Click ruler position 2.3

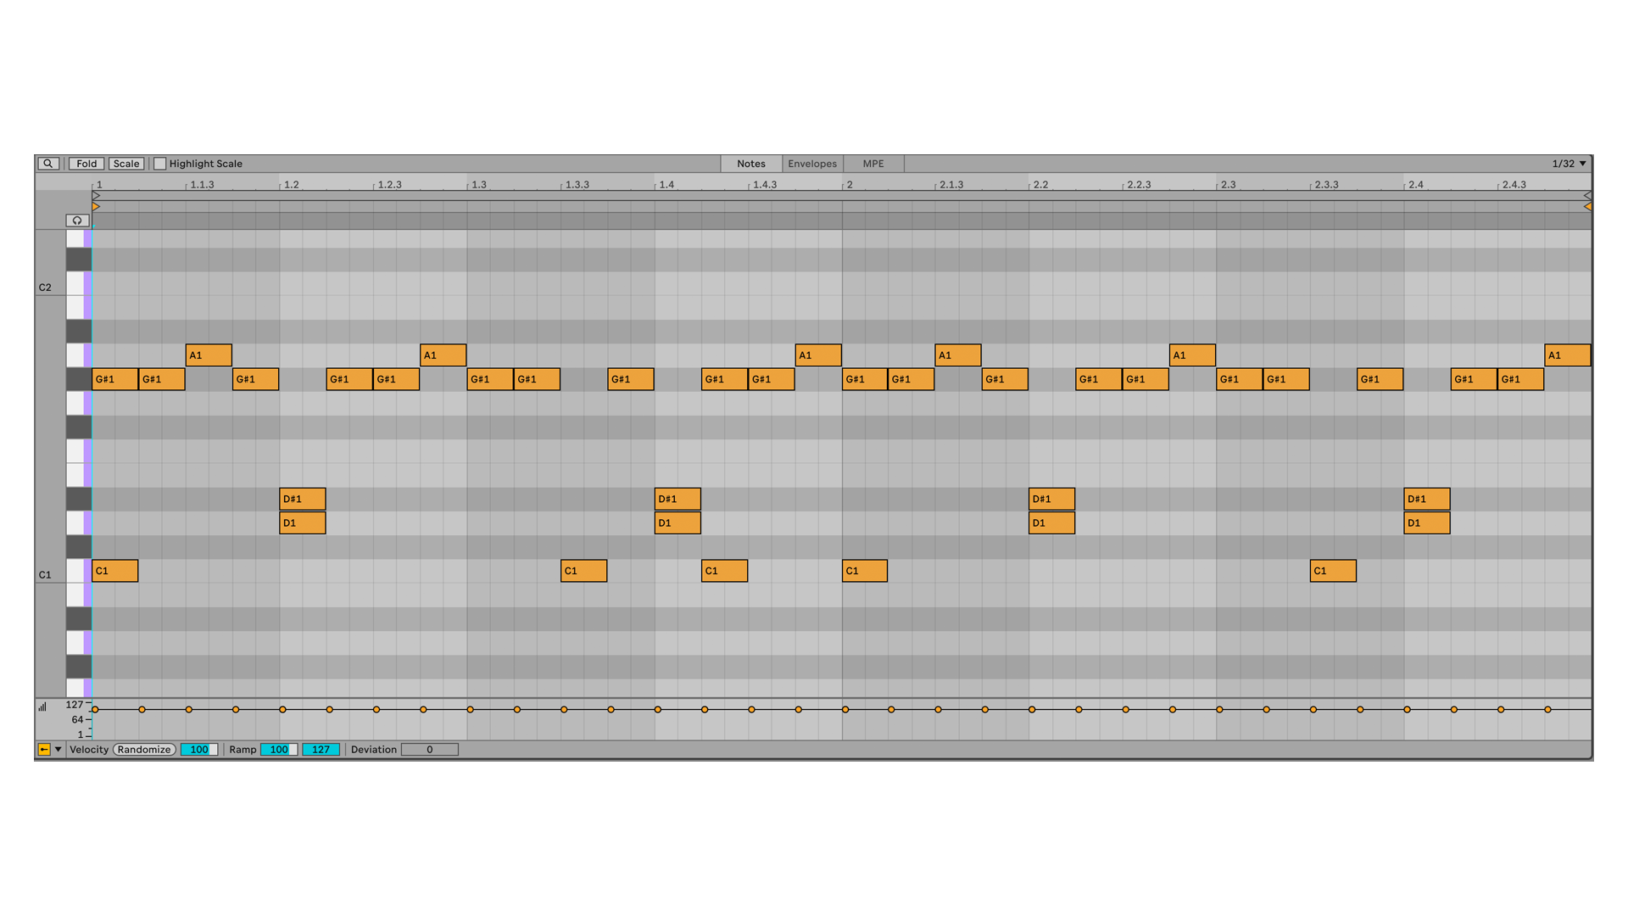1228,185
